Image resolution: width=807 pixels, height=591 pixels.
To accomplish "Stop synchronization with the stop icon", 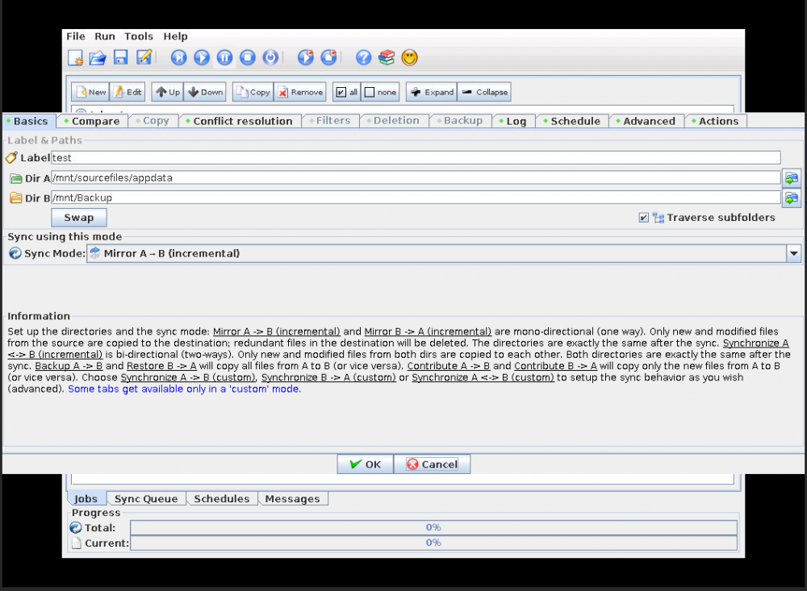I will [248, 57].
